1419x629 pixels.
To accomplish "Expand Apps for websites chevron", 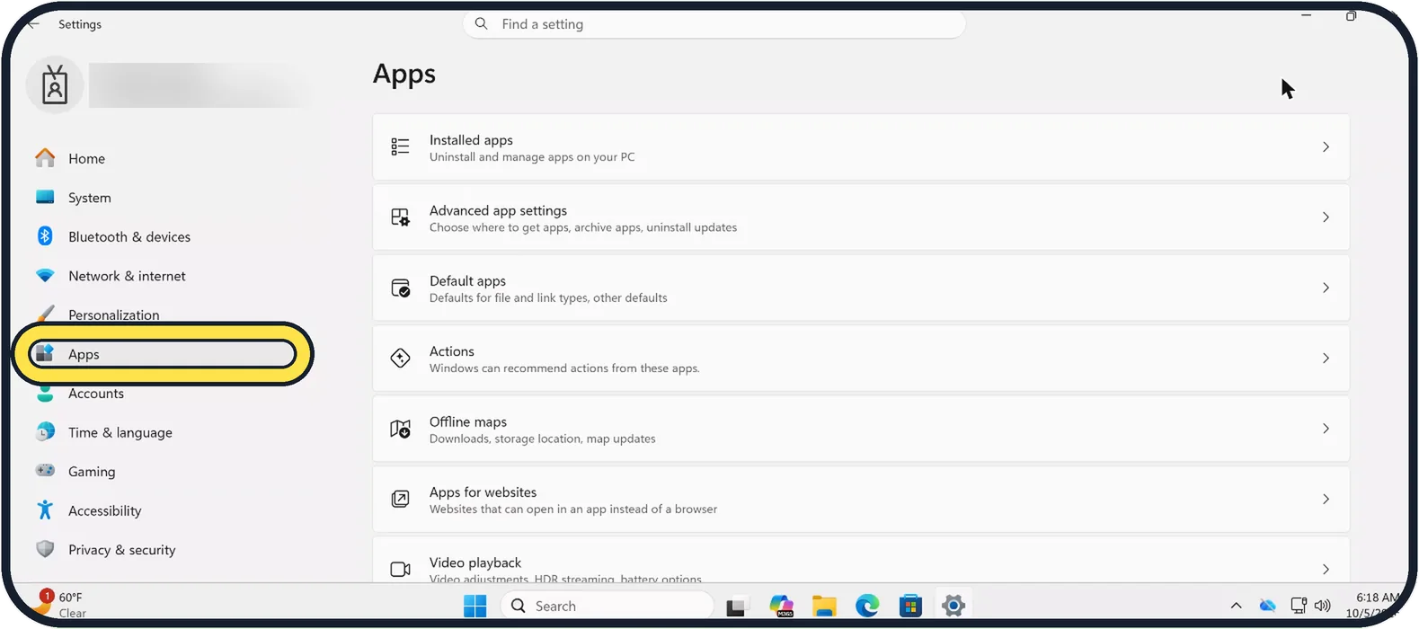I will click(1326, 499).
